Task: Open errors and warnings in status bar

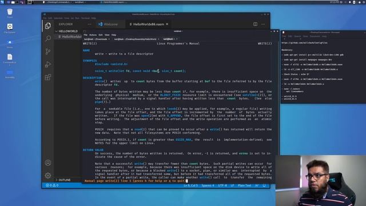Action: click(52, 185)
